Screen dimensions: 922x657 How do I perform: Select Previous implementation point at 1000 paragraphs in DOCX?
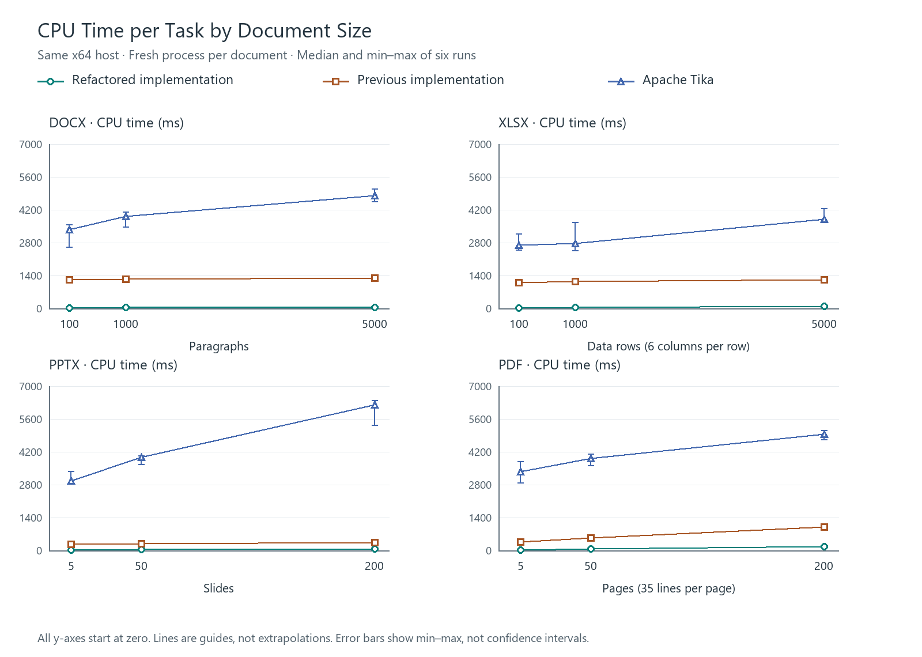point(126,279)
